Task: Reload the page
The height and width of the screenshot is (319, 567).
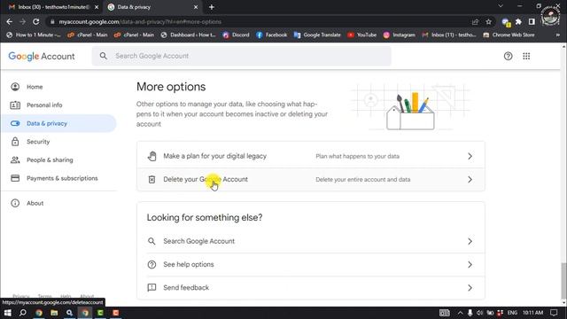Action: pos(35,21)
